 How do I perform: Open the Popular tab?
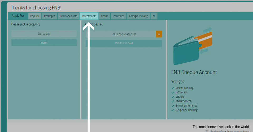(35, 16)
